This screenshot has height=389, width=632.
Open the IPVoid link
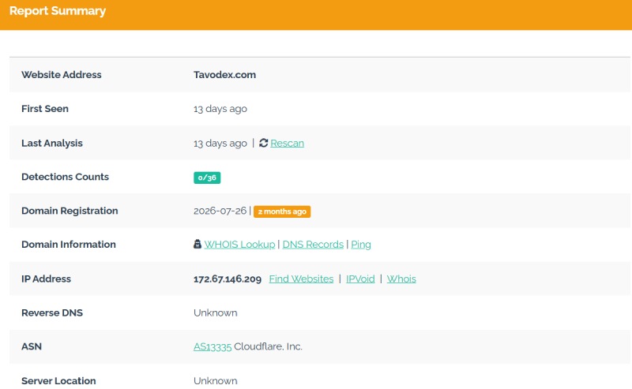click(x=360, y=279)
